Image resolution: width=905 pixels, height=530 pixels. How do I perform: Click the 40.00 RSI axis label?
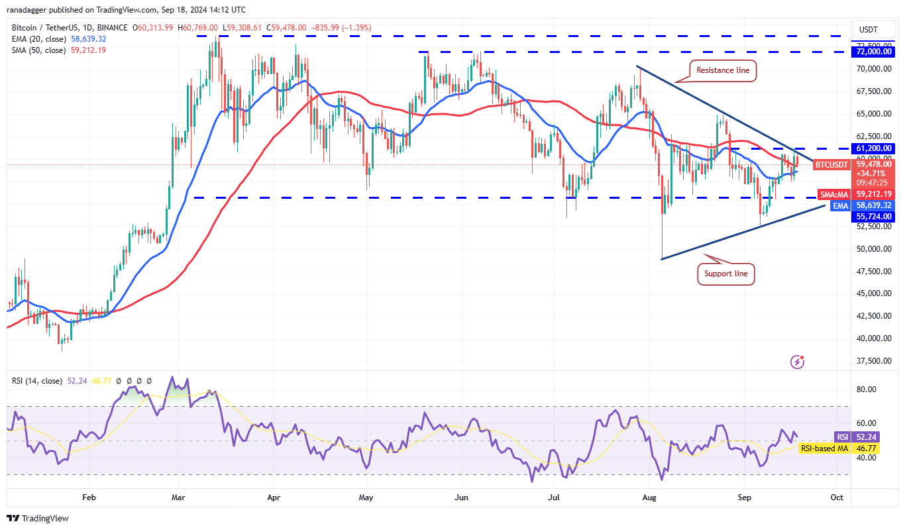865,458
